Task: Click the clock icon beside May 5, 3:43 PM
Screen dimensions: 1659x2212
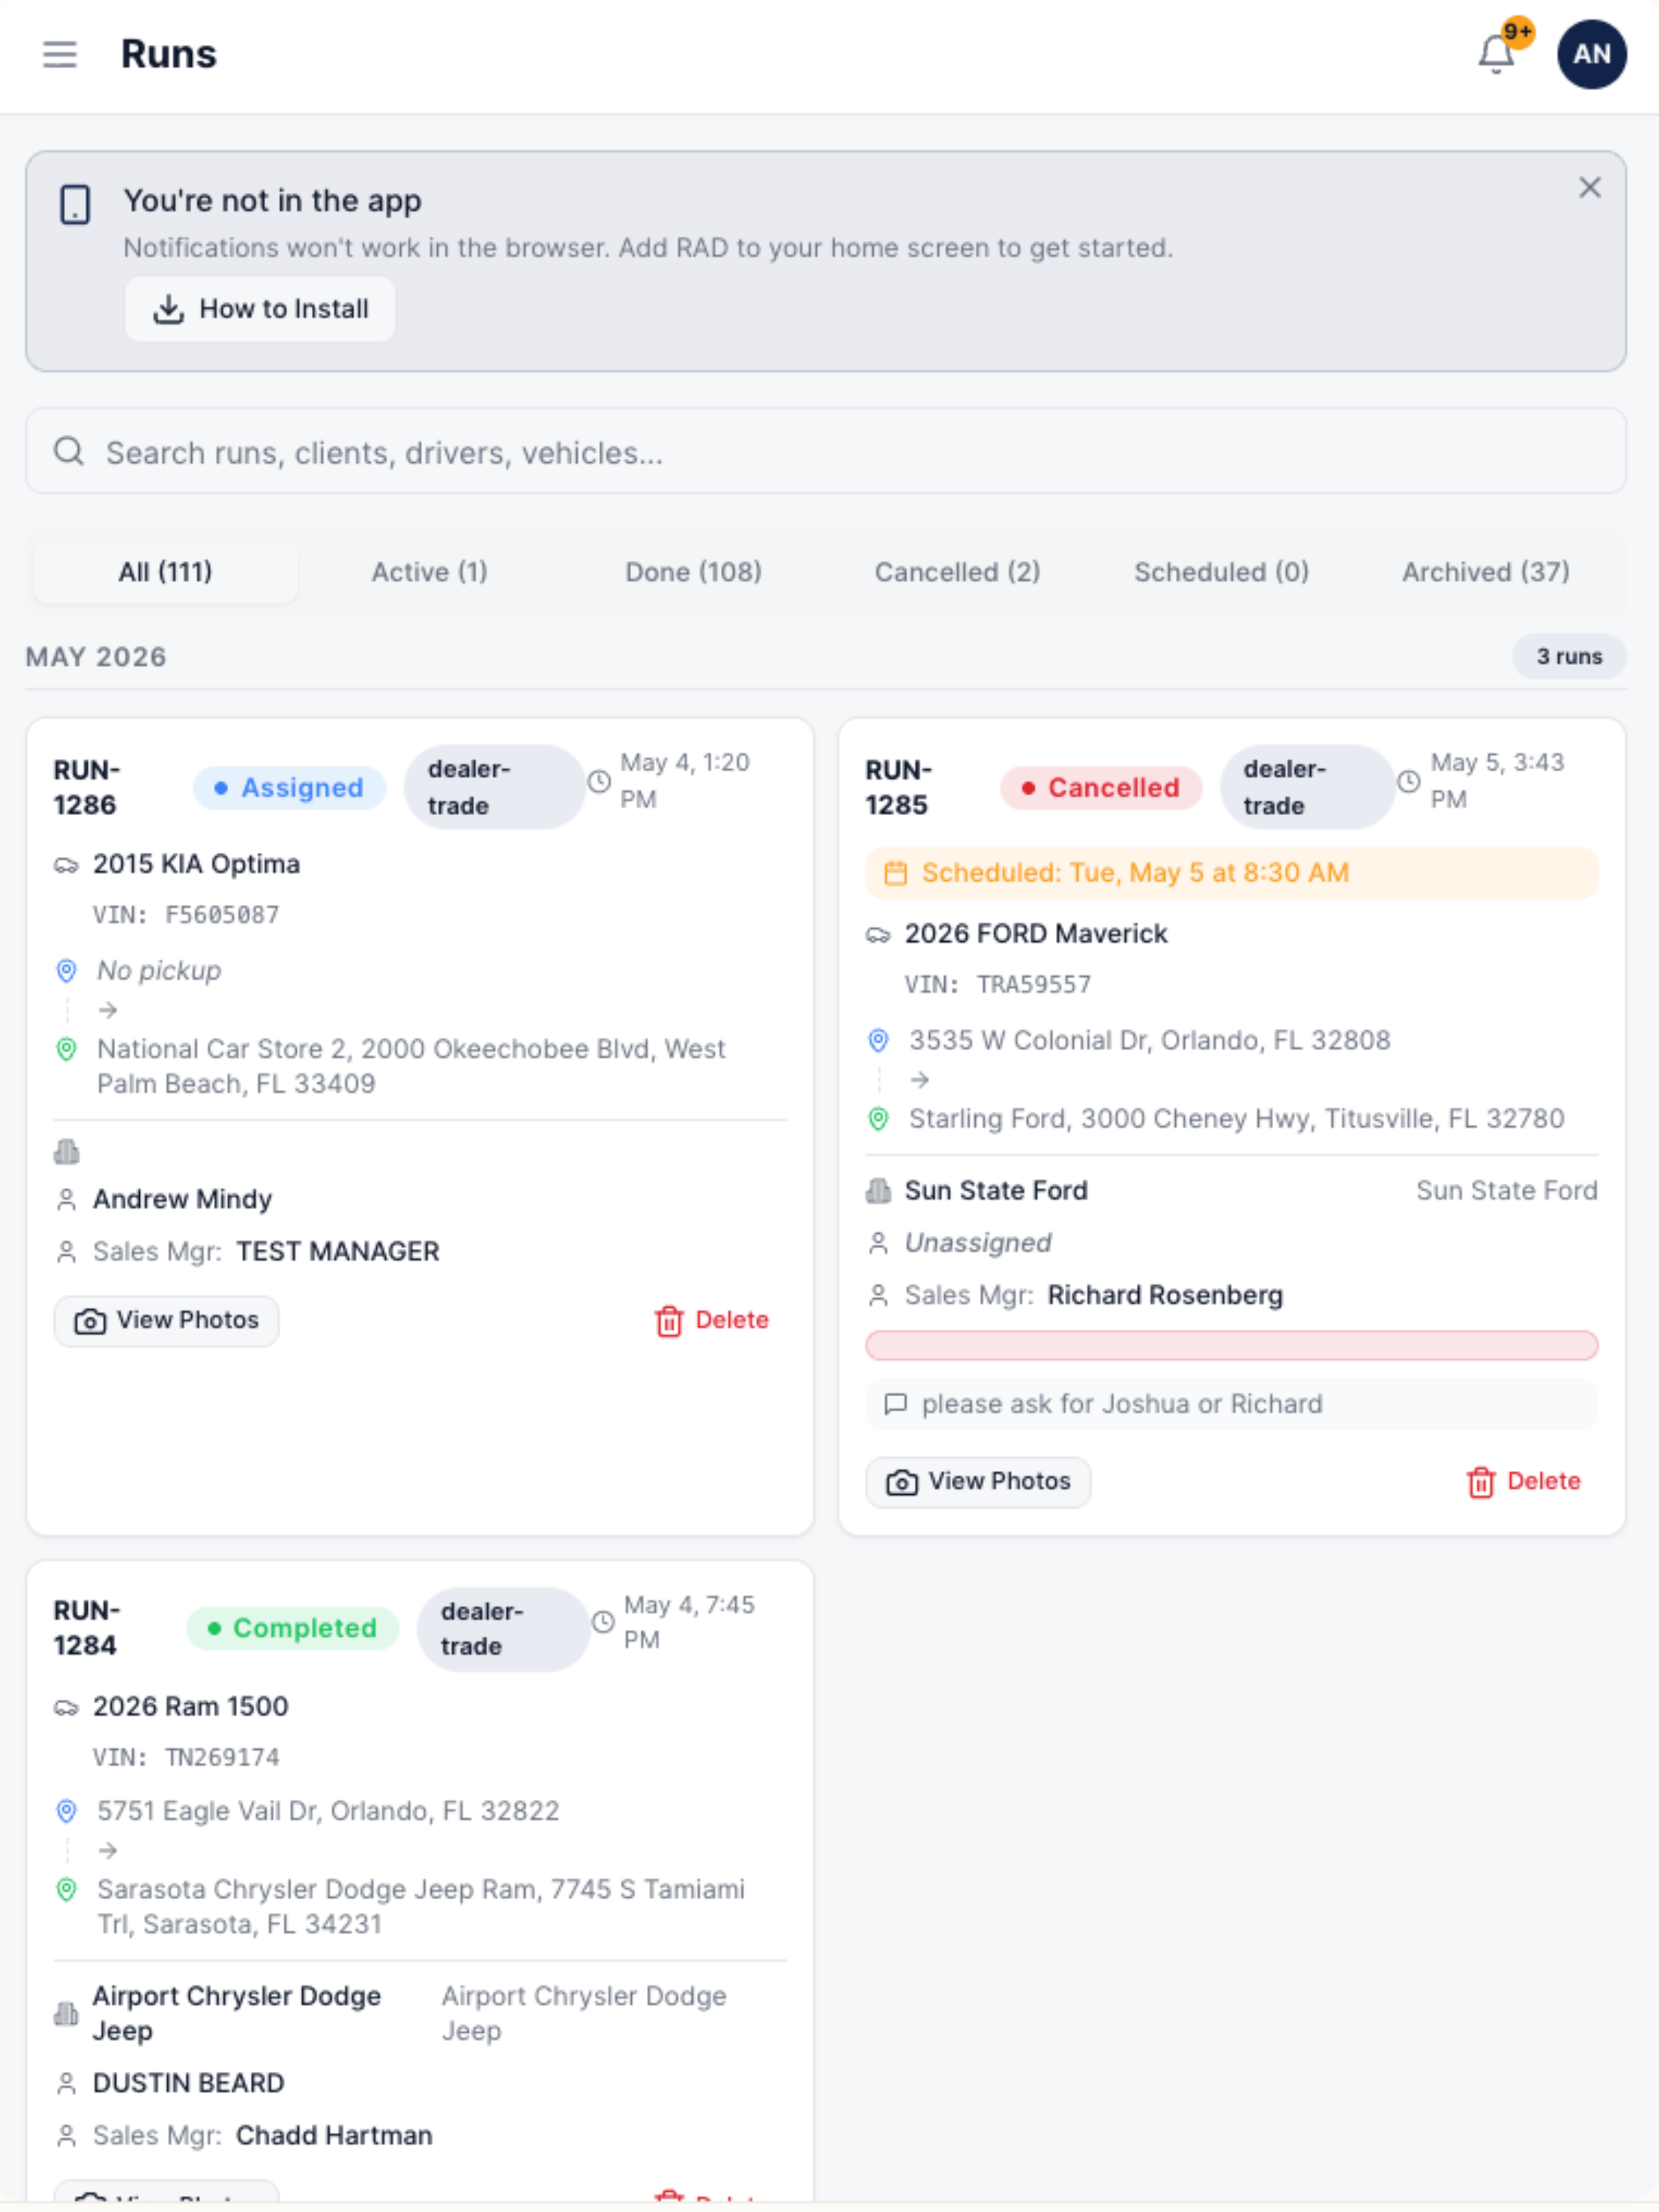Action: tap(1409, 782)
